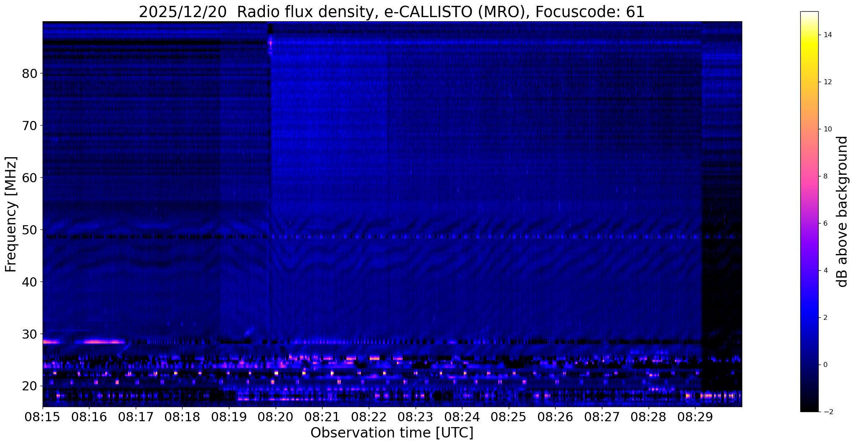This screenshot has width=855, height=445.
Task: Click the 08:15 time tick label
Action: [43, 417]
